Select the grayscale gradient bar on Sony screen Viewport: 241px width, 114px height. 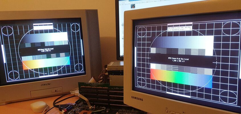[x=45, y=37]
